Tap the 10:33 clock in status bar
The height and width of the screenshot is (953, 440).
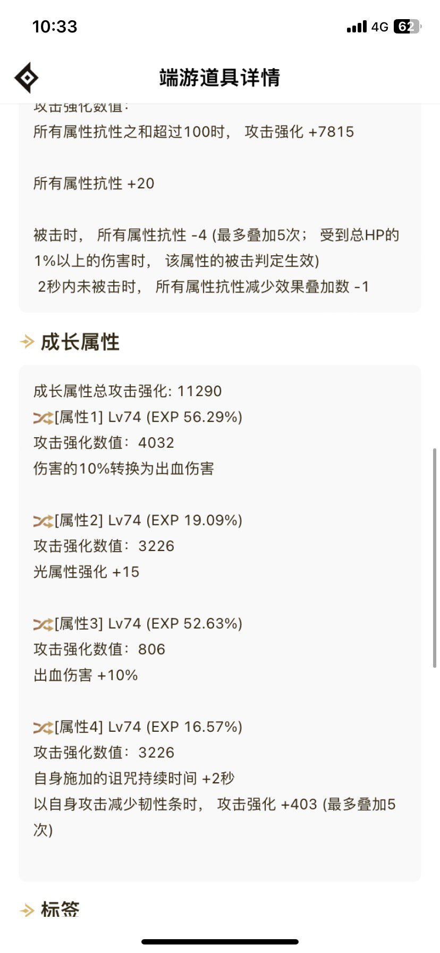[x=55, y=27]
